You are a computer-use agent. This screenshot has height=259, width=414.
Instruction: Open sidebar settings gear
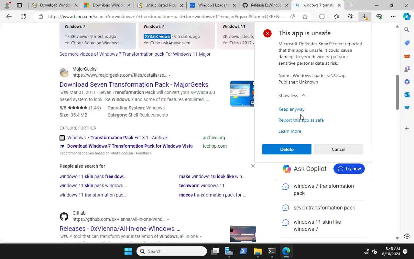[x=407, y=236]
